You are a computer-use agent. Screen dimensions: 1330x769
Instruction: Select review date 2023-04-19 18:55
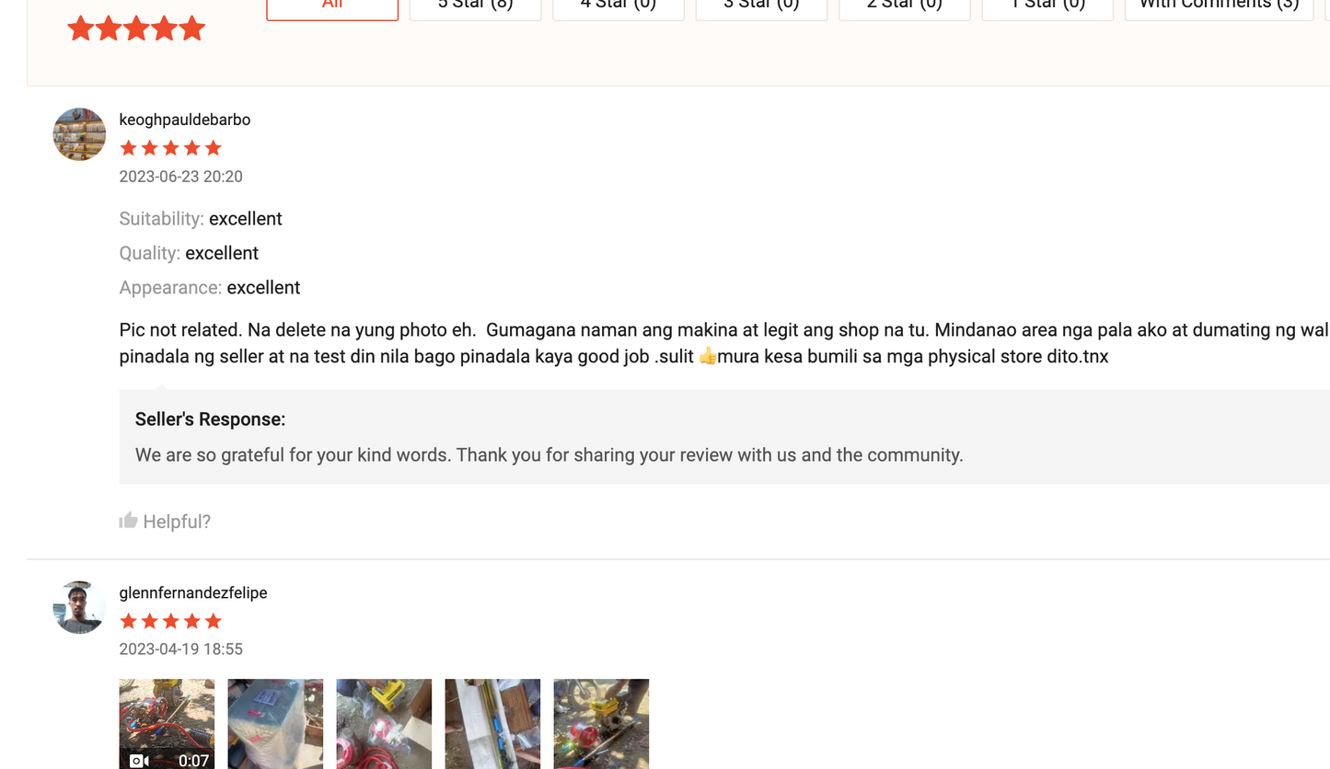(x=181, y=649)
